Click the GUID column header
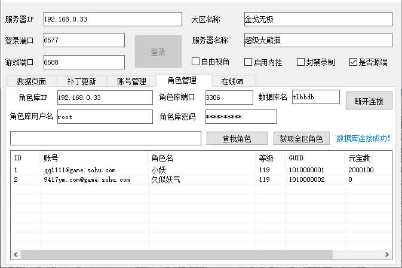The image size is (402, 268). pos(315,158)
